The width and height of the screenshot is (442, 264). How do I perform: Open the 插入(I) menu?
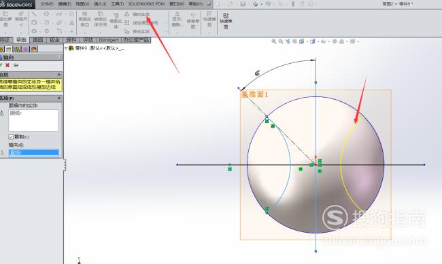(x=100, y=4)
